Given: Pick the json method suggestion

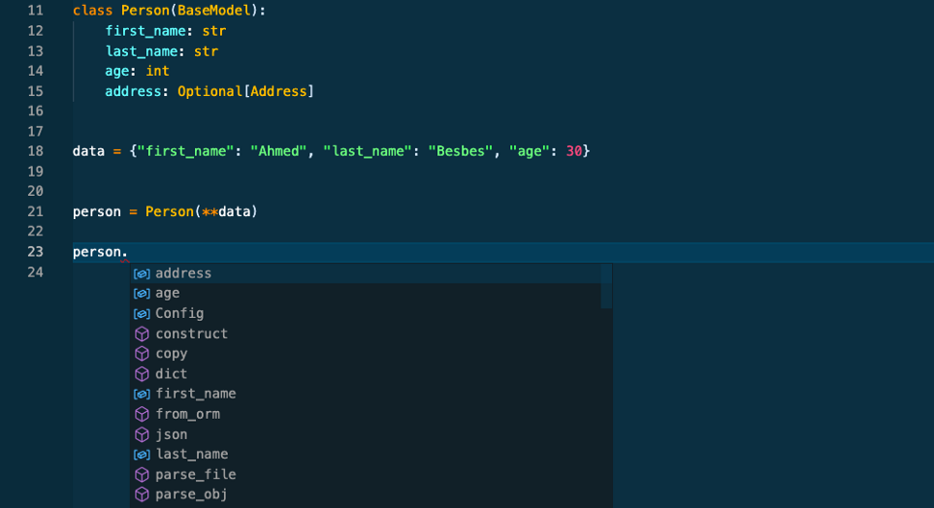Looking at the screenshot, I should (x=366, y=434).
